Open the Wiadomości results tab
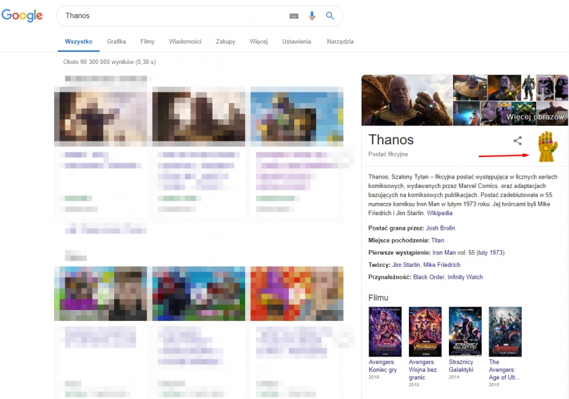This screenshot has width=569, height=399. click(x=185, y=41)
